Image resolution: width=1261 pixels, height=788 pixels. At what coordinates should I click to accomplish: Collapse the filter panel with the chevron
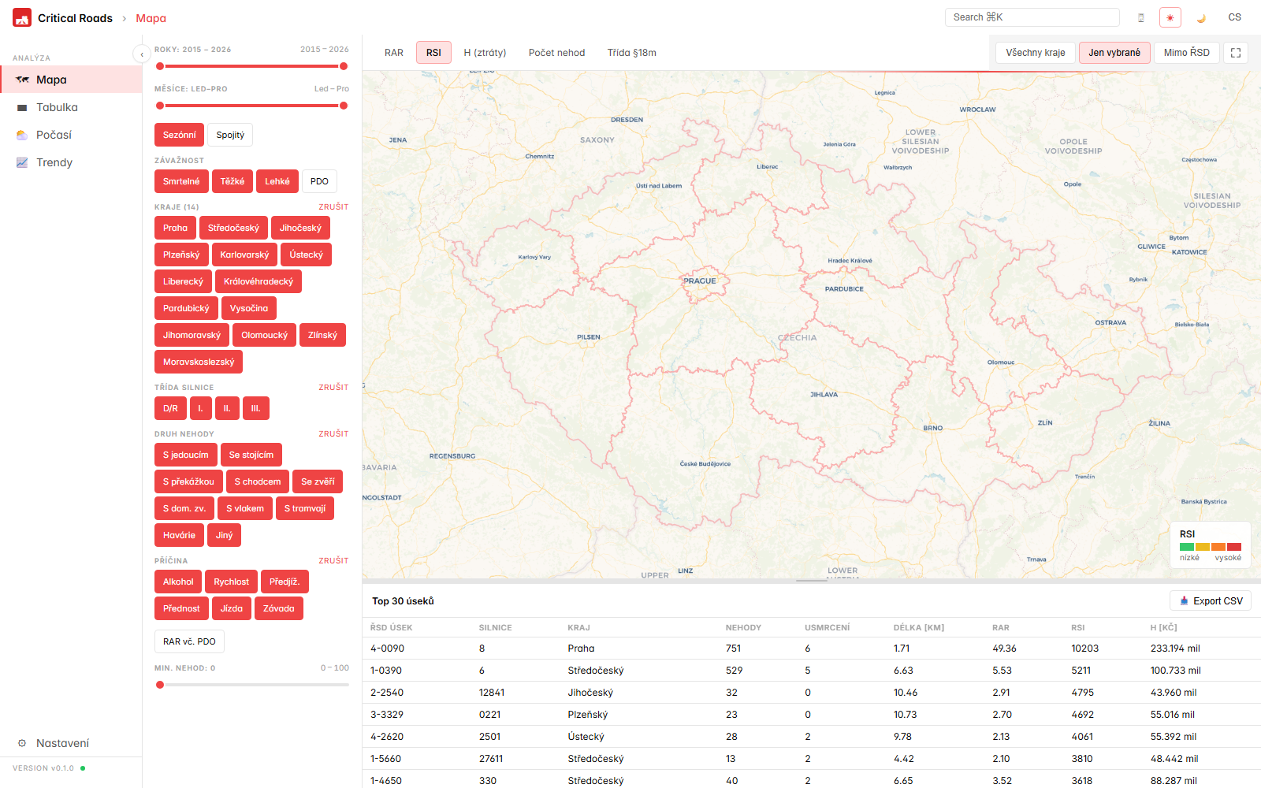pyautogui.click(x=142, y=54)
